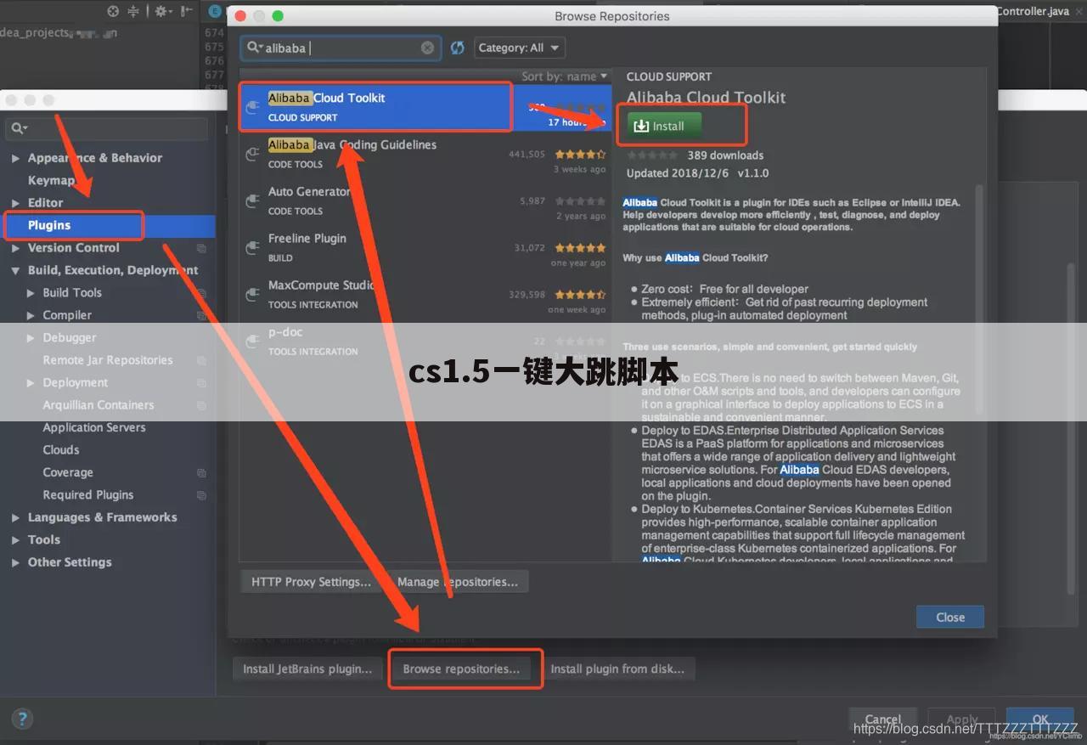Click Install plugin from disk... button
Viewport: 1087px width, 745px height.
coord(617,669)
